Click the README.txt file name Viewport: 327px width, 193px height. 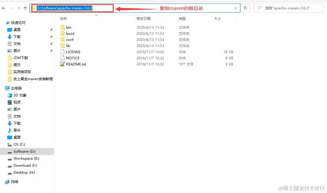pyautogui.click(x=76, y=64)
